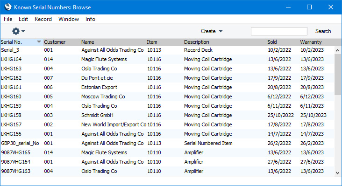Screen dimensions: 342x186
Task: Open the Record menu
Action: coord(43,19)
